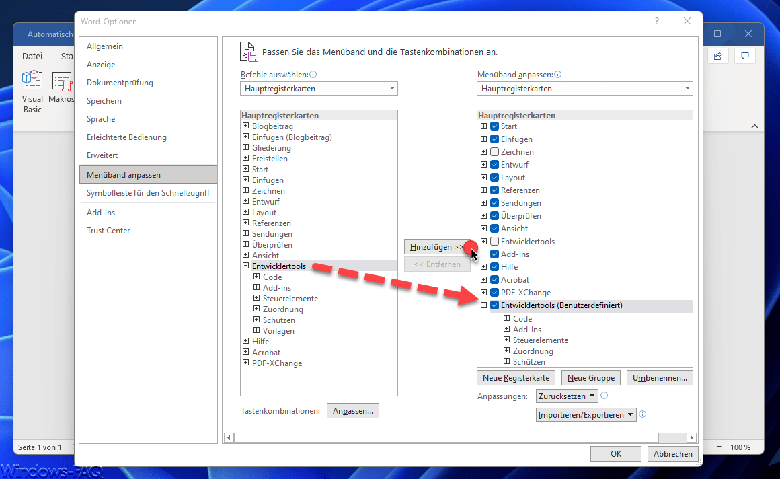Uncheck Entwicklertools (Benutzerdefiniert) checkbox
The width and height of the screenshot is (780, 479).
click(x=494, y=305)
